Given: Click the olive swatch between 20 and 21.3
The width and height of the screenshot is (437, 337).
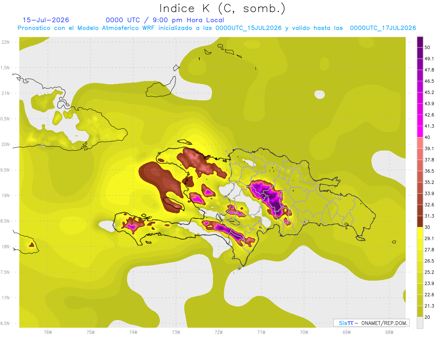Looking at the screenshot, I should pyautogui.click(x=420, y=311).
